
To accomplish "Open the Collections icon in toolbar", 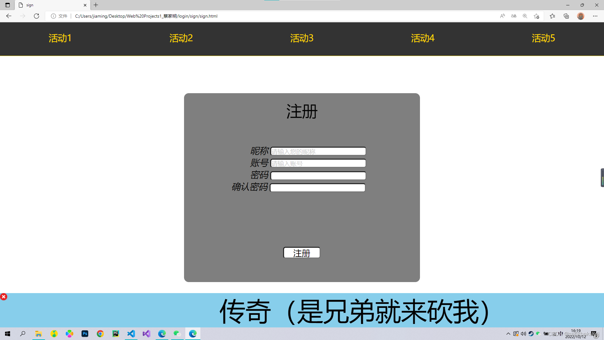I will [566, 16].
